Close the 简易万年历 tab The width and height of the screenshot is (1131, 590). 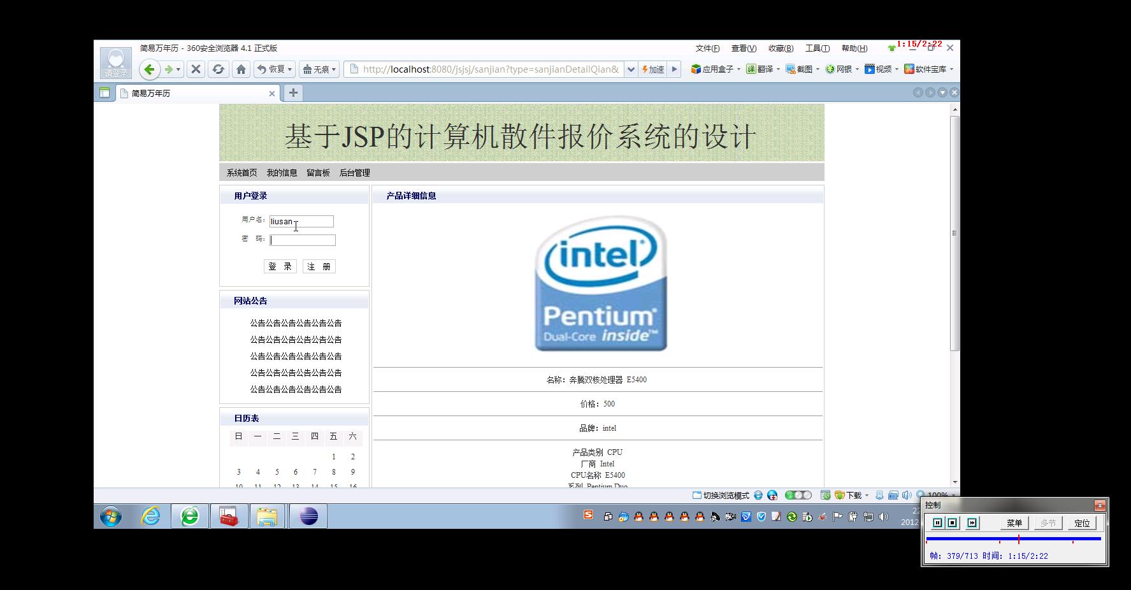(272, 94)
